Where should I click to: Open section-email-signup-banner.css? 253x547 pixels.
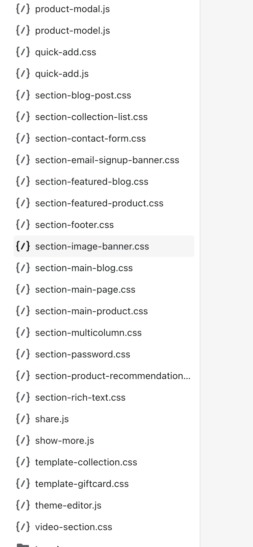click(107, 160)
